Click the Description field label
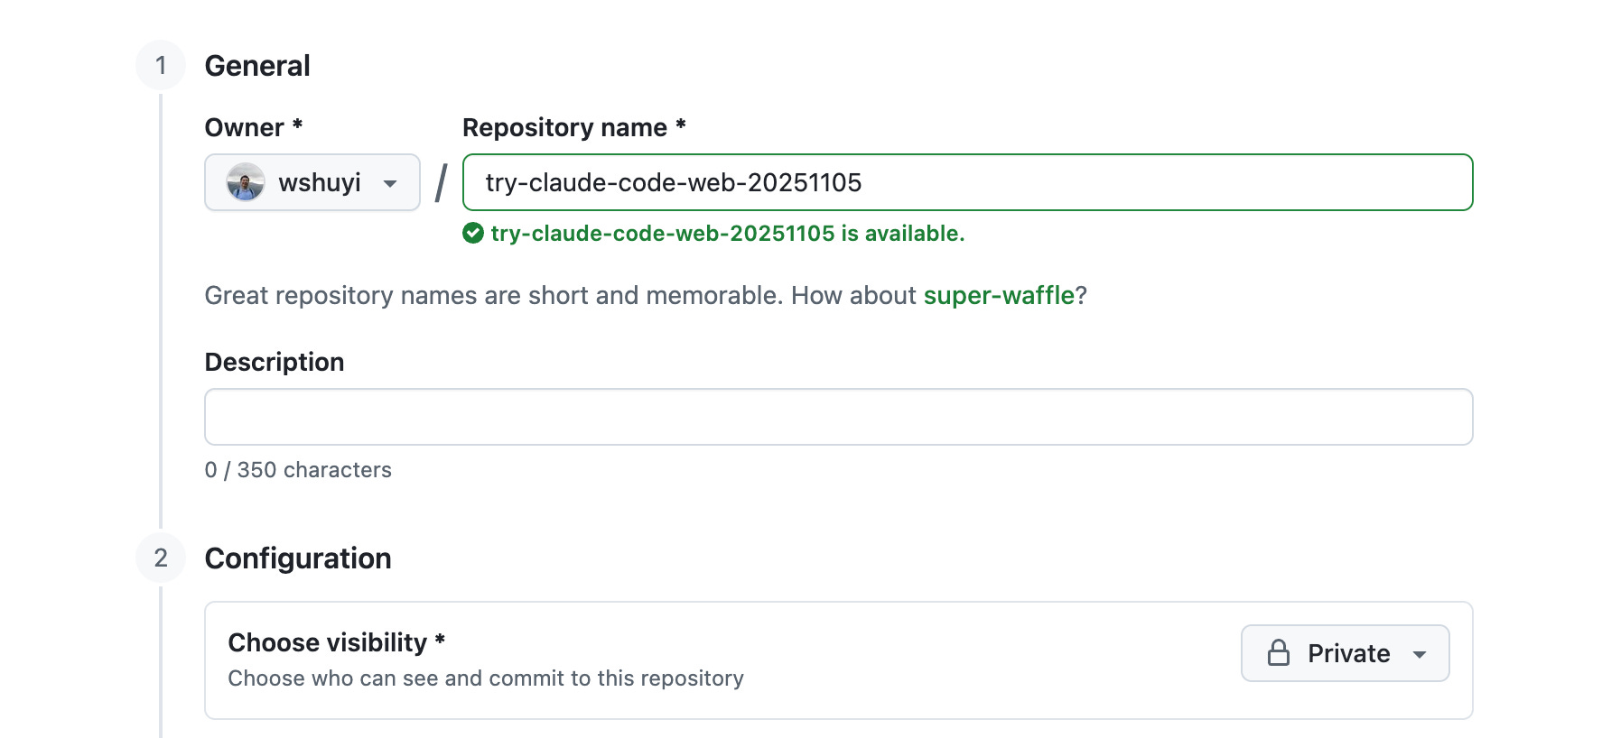Image resolution: width=1602 pixels, height=738 pixels. (275, 362)
